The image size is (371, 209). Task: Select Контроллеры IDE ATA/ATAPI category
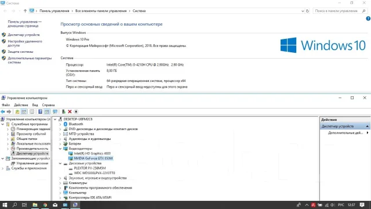point(90,197)
